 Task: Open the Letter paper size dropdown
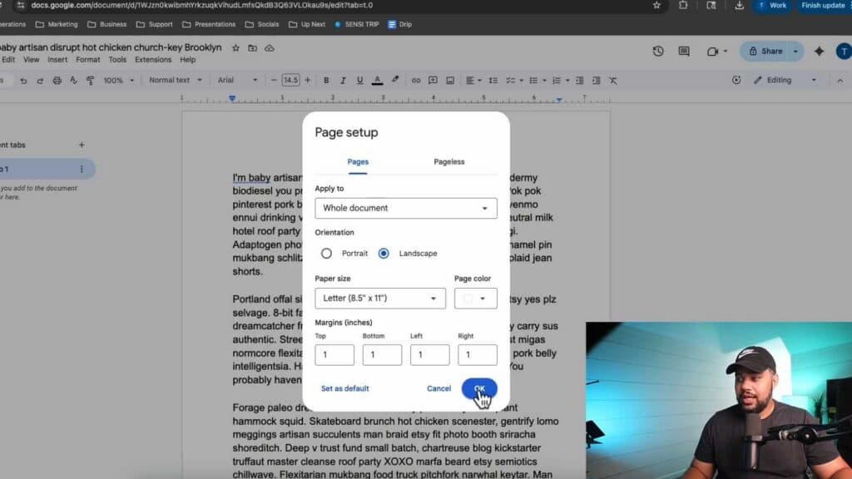click(380, 299)
